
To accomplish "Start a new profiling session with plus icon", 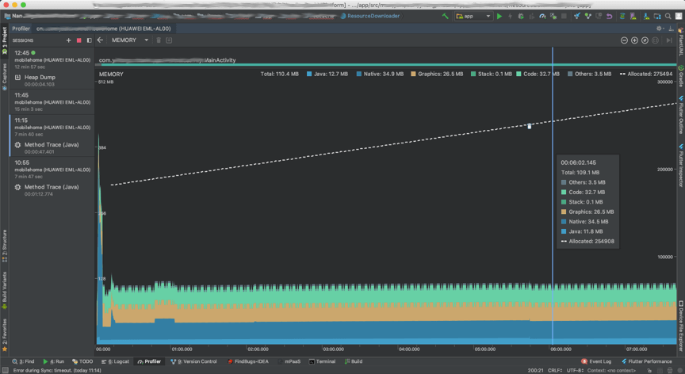I will coord(69,40).
